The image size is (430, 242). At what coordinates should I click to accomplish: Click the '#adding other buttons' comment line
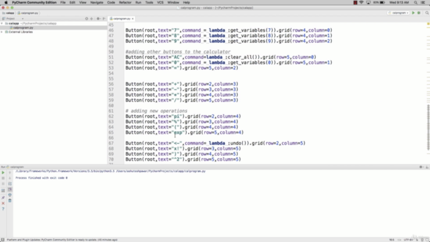coord(177,52)
